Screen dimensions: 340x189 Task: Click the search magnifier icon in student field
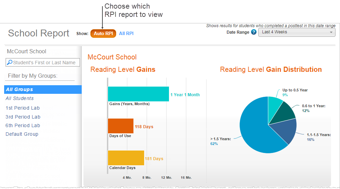click(x=10, y=63)
